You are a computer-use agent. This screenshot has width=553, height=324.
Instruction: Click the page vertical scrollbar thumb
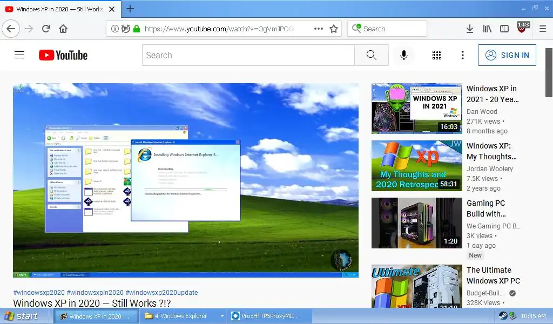(x=549, y=72)
